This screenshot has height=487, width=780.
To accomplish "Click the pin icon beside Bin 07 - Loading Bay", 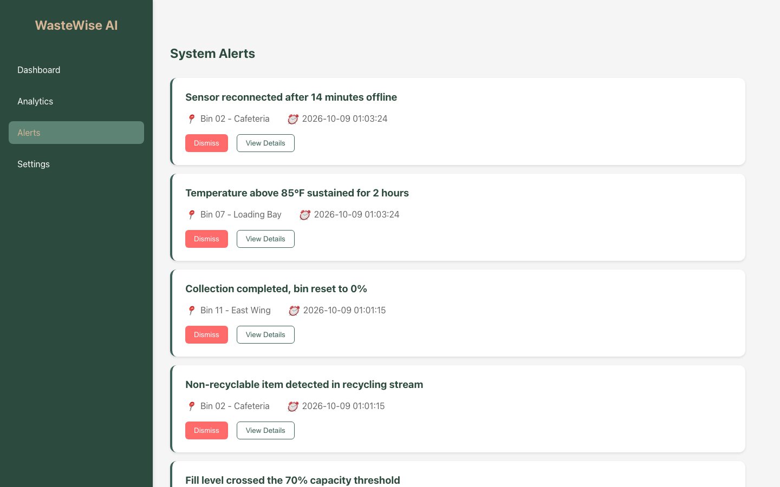I will coord(191,215).
